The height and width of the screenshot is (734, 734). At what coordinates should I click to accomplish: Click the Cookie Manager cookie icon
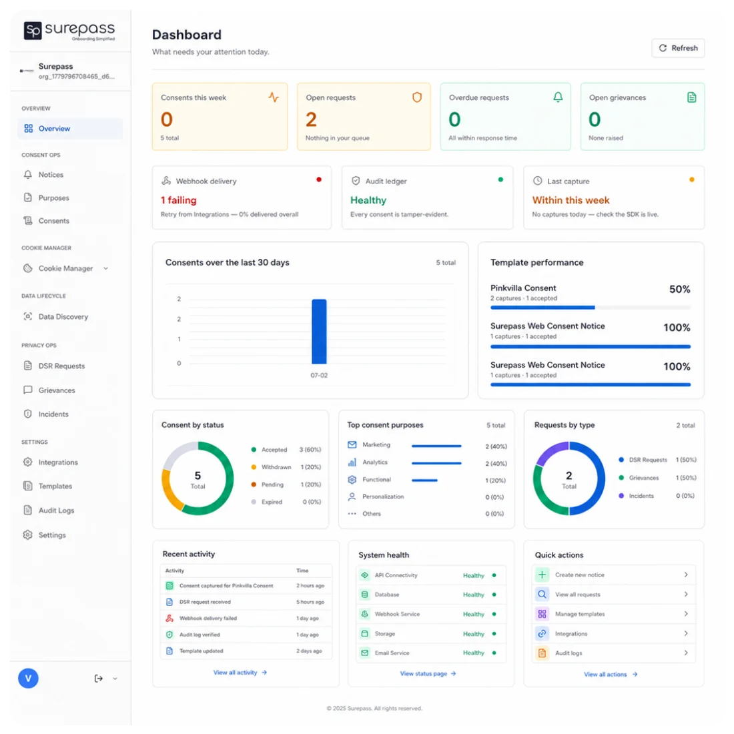point(28,268)
